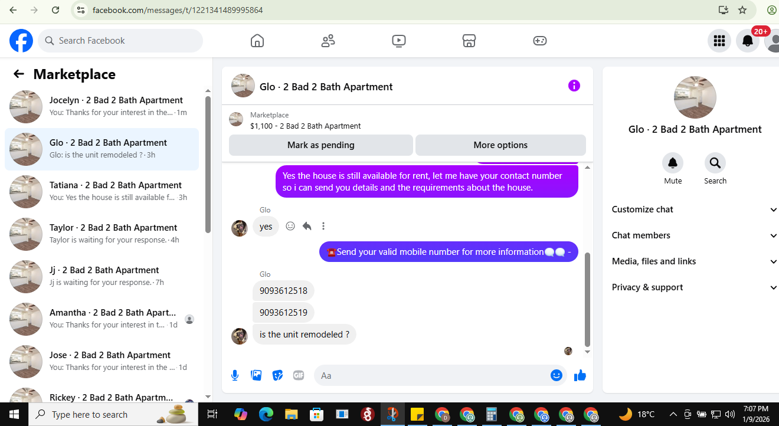The width and height of the screenshot is (779, 426).
Task: Click More options button
Action: tap(500, 145)
